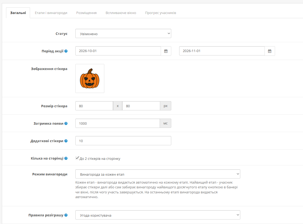Screen dimensions: 303x224
Task: Go to the Прогрес учасників tab
Action: pos(160,13)
